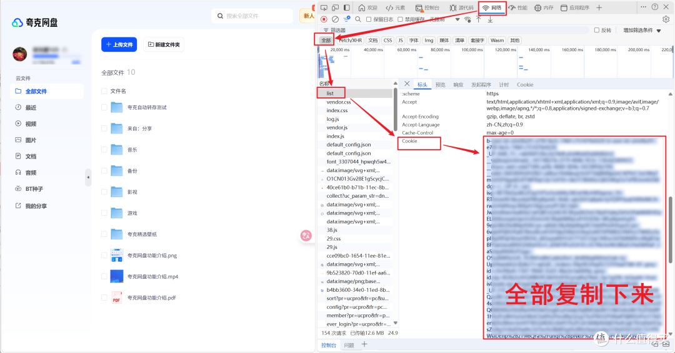Open the user avatar profile
The image size is (675, 353).
click(20, 54)
